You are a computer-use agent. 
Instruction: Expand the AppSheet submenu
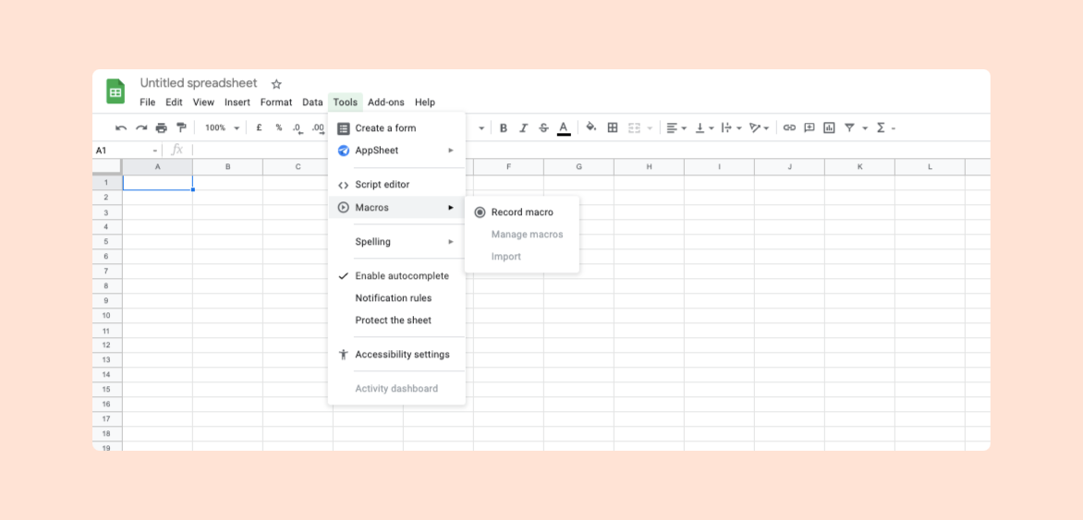[x=396, y=151]
